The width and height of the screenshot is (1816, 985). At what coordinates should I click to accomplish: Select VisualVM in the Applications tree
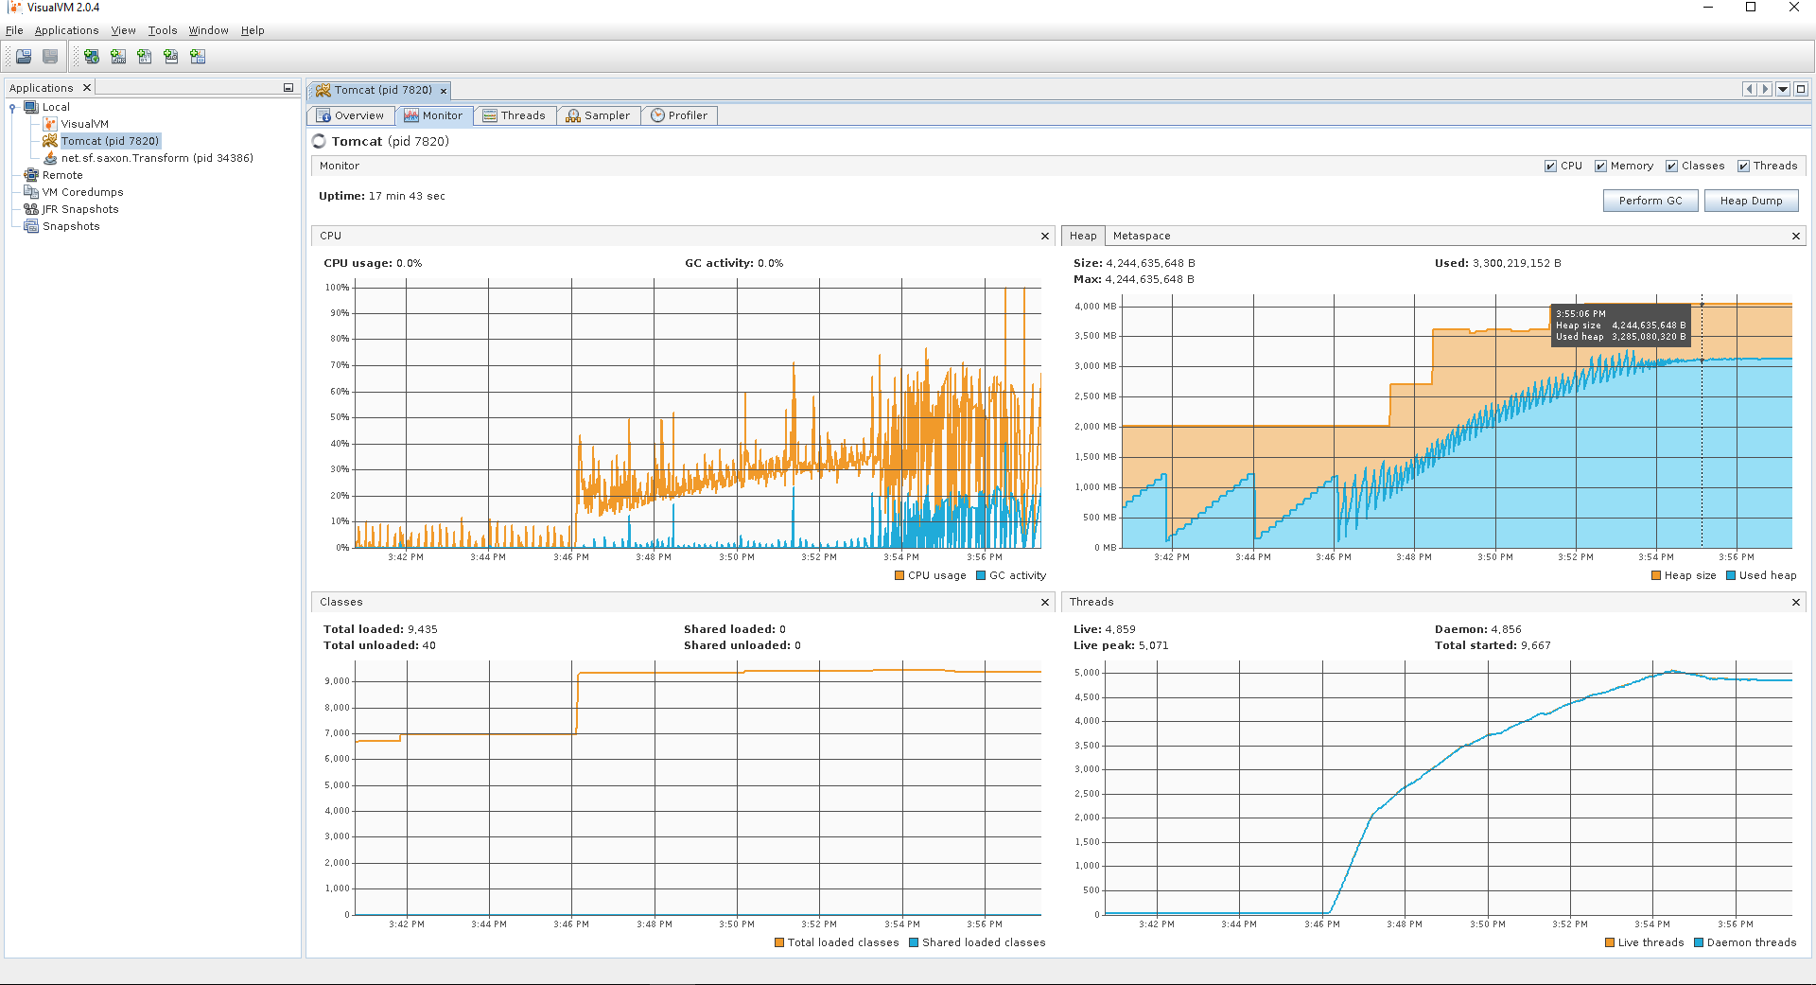[x=85, y=124]
